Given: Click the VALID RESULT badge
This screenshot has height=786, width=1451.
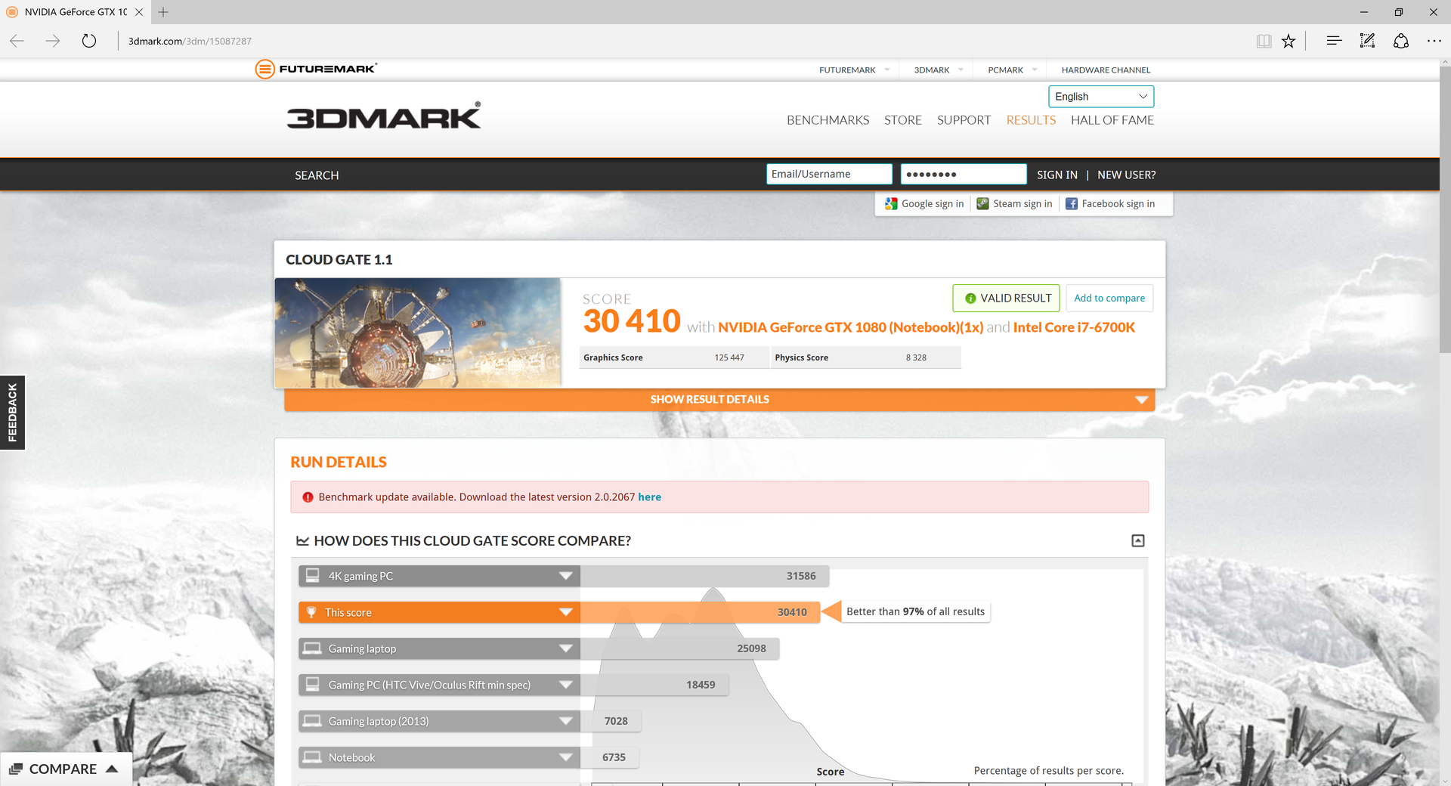Looking at the screenshot, I should [x=1007, y=298].
